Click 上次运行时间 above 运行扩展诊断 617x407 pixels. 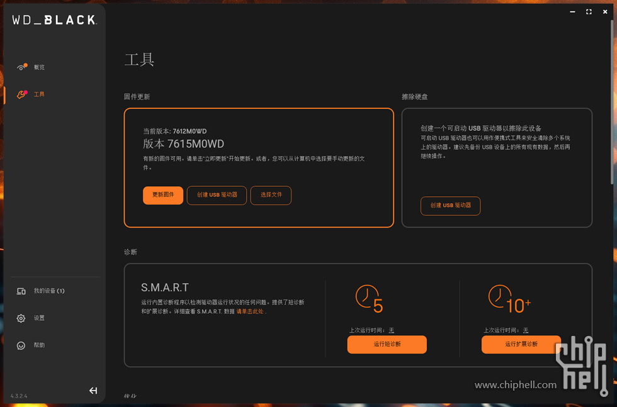point(506,330)
